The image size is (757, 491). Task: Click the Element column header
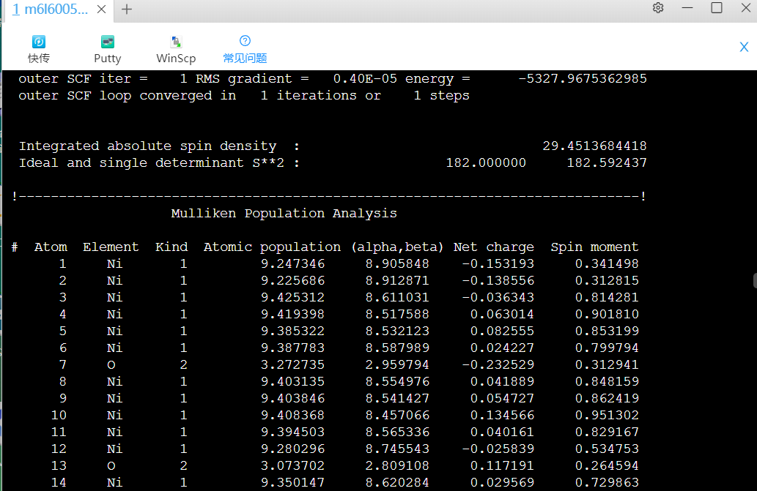click(x=111, y=247)
